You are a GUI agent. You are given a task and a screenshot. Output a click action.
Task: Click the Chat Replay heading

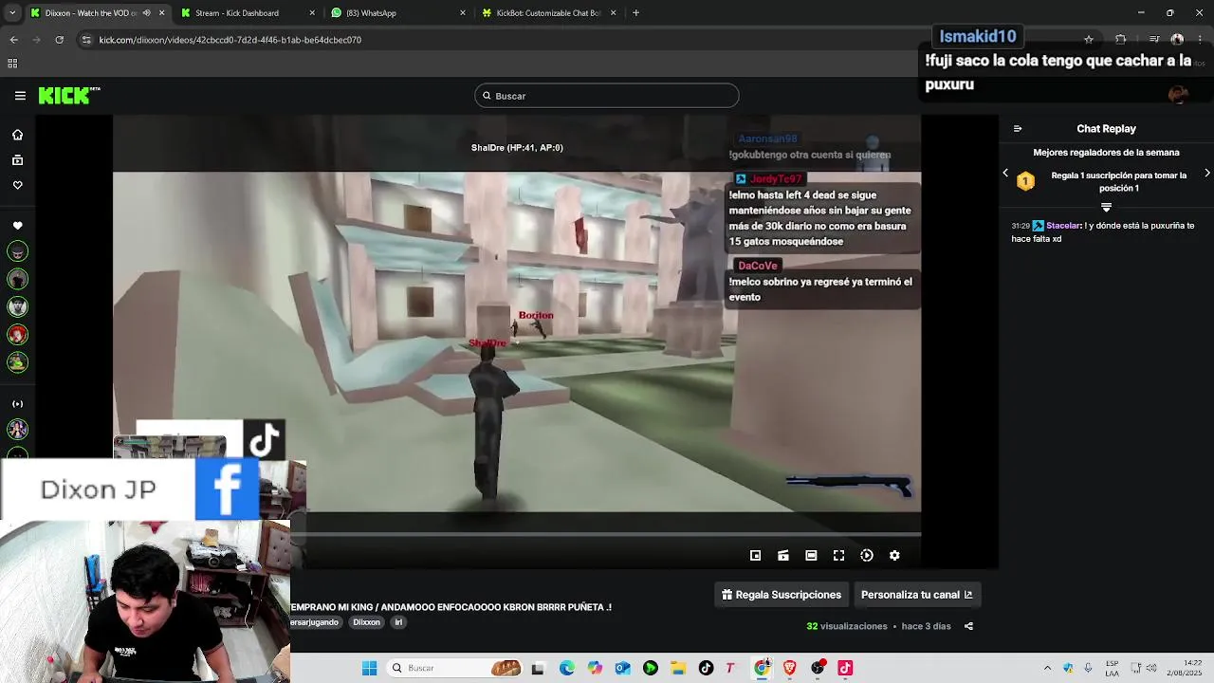click(x=1106, y=129)
